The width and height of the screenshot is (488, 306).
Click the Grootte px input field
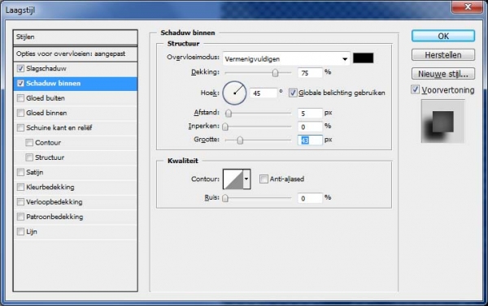pos(310,140)
